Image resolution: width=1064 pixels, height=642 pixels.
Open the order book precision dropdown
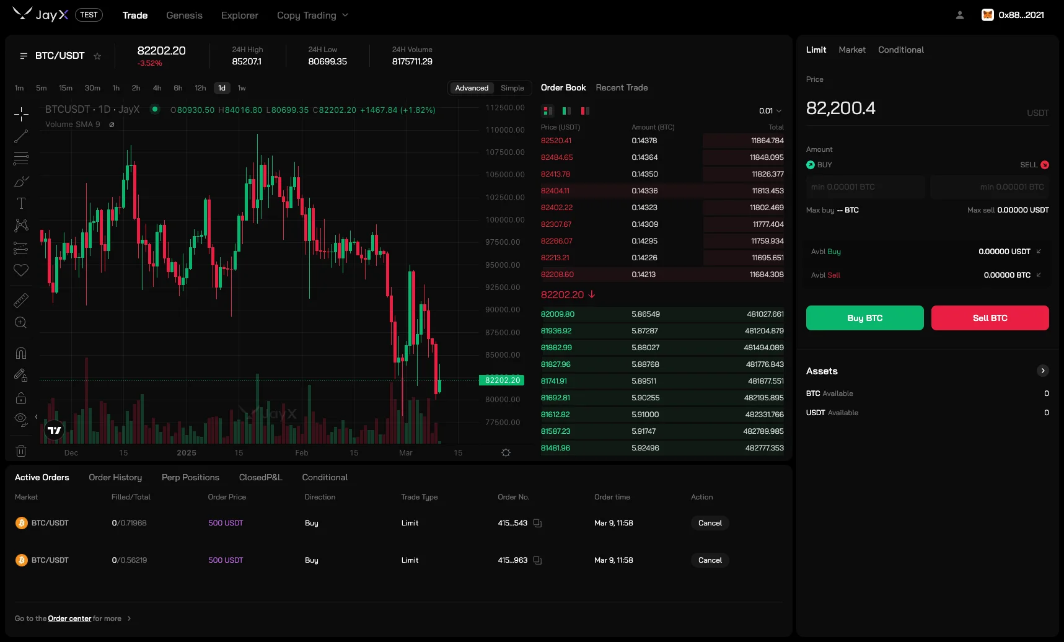click(x=770, y=111)
